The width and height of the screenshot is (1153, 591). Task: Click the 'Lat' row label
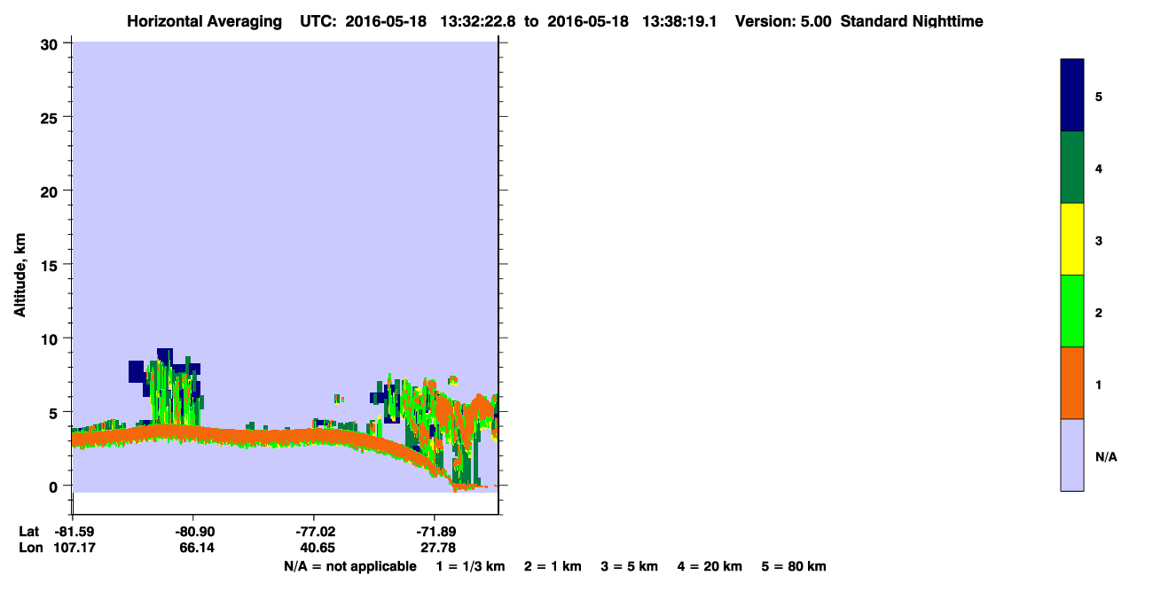point(29,532)
